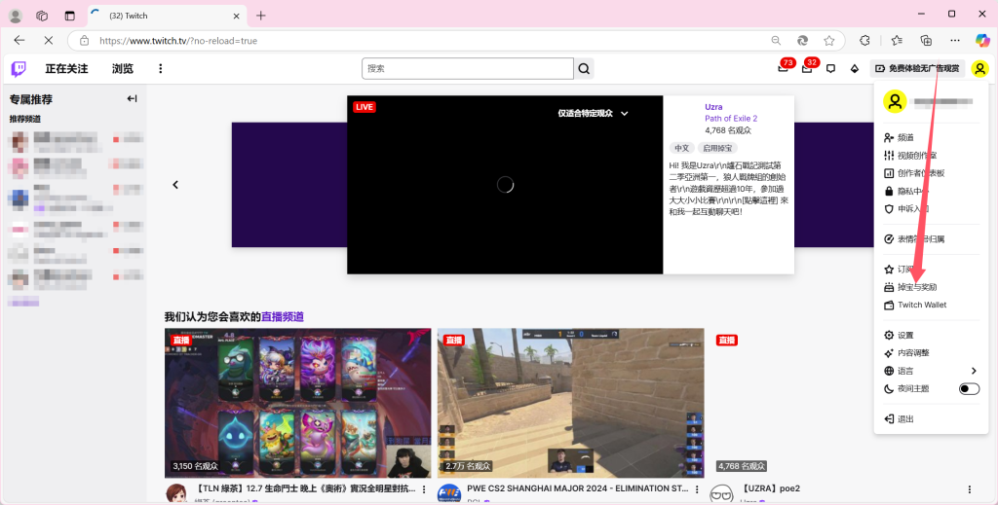
Task: Open the 绿茶 streamer avatar
Action: [177, 493]
